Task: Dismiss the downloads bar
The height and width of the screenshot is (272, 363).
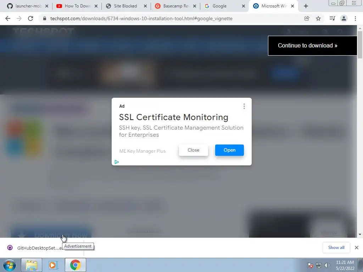Action: tap(357, 248)
